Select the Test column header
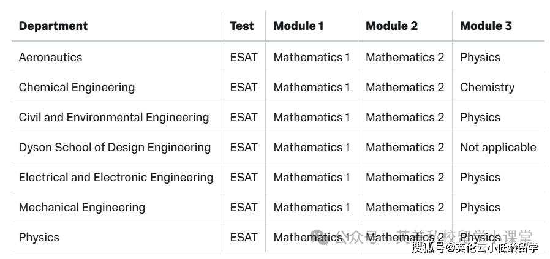 coord(242,26)
